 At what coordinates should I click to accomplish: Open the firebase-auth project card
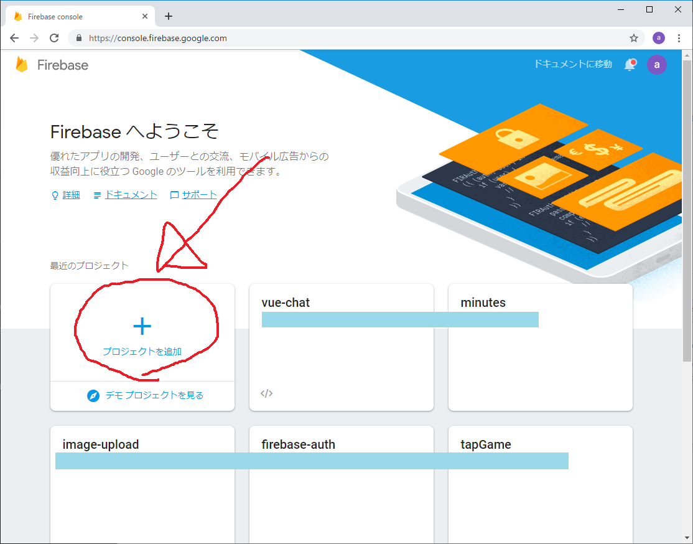point(341,485)
